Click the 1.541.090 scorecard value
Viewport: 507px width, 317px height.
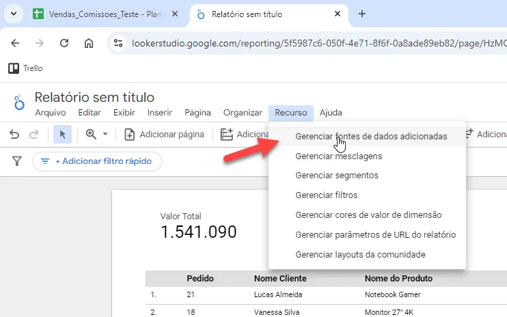(199, 232)
